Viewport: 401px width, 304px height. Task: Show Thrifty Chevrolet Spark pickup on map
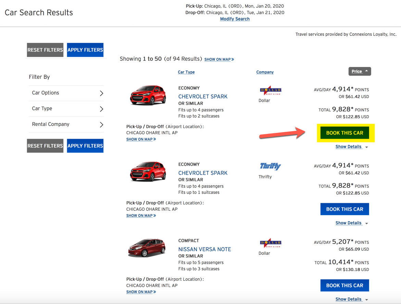pos(141,216)
